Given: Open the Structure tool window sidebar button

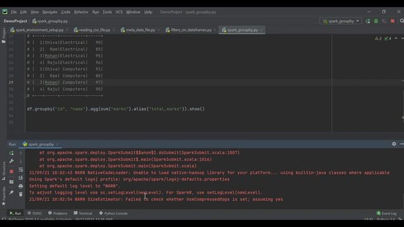Looking at the screenshot, I should point(4,171).
